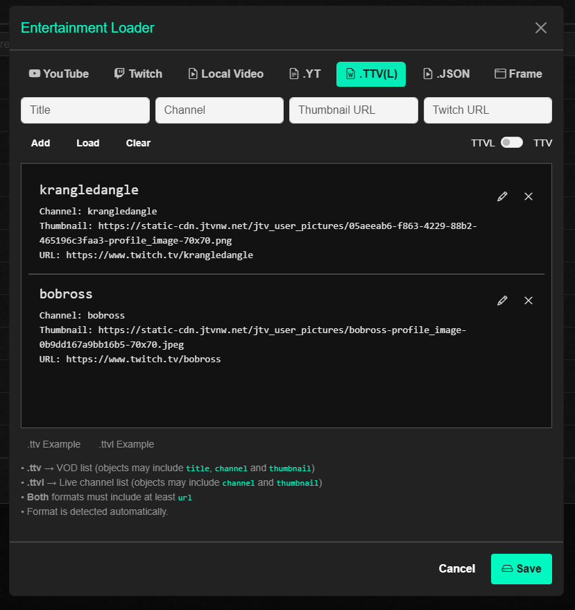Go to the .YT tab
Viewport: 575px width, 610px height.
(x=304, y=74)
